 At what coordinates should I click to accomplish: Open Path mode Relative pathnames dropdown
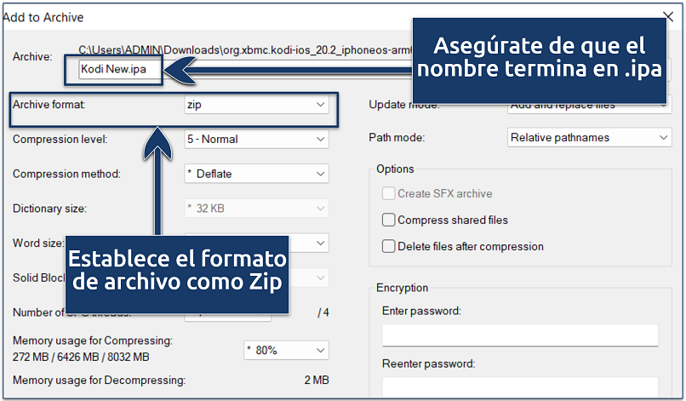tap(589, 137)
